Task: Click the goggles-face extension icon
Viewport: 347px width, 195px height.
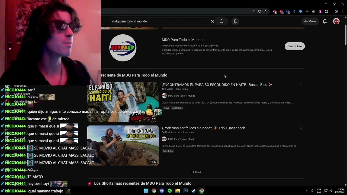Action: click(313, 11)
